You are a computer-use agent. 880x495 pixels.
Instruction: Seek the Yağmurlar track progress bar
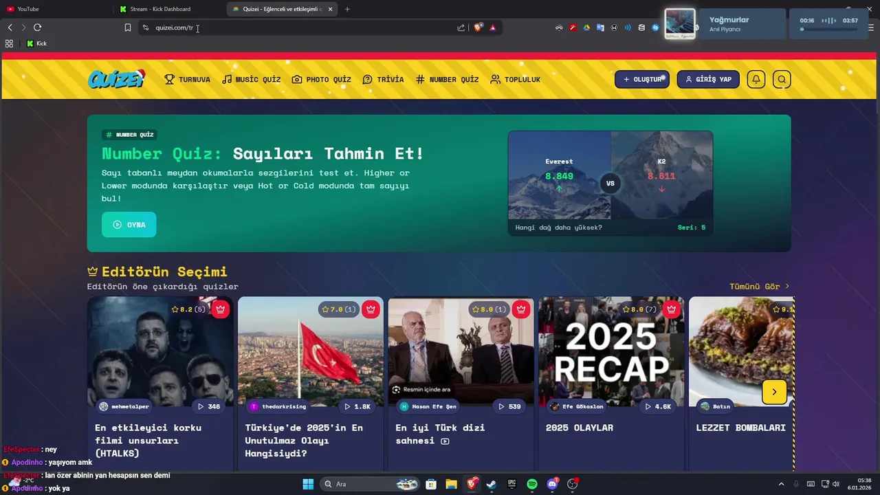(x=829, y=30)
